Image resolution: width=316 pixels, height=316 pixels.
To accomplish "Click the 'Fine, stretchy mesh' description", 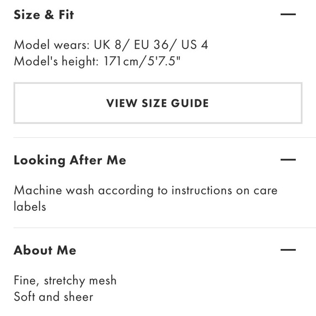I will (65, 281).
